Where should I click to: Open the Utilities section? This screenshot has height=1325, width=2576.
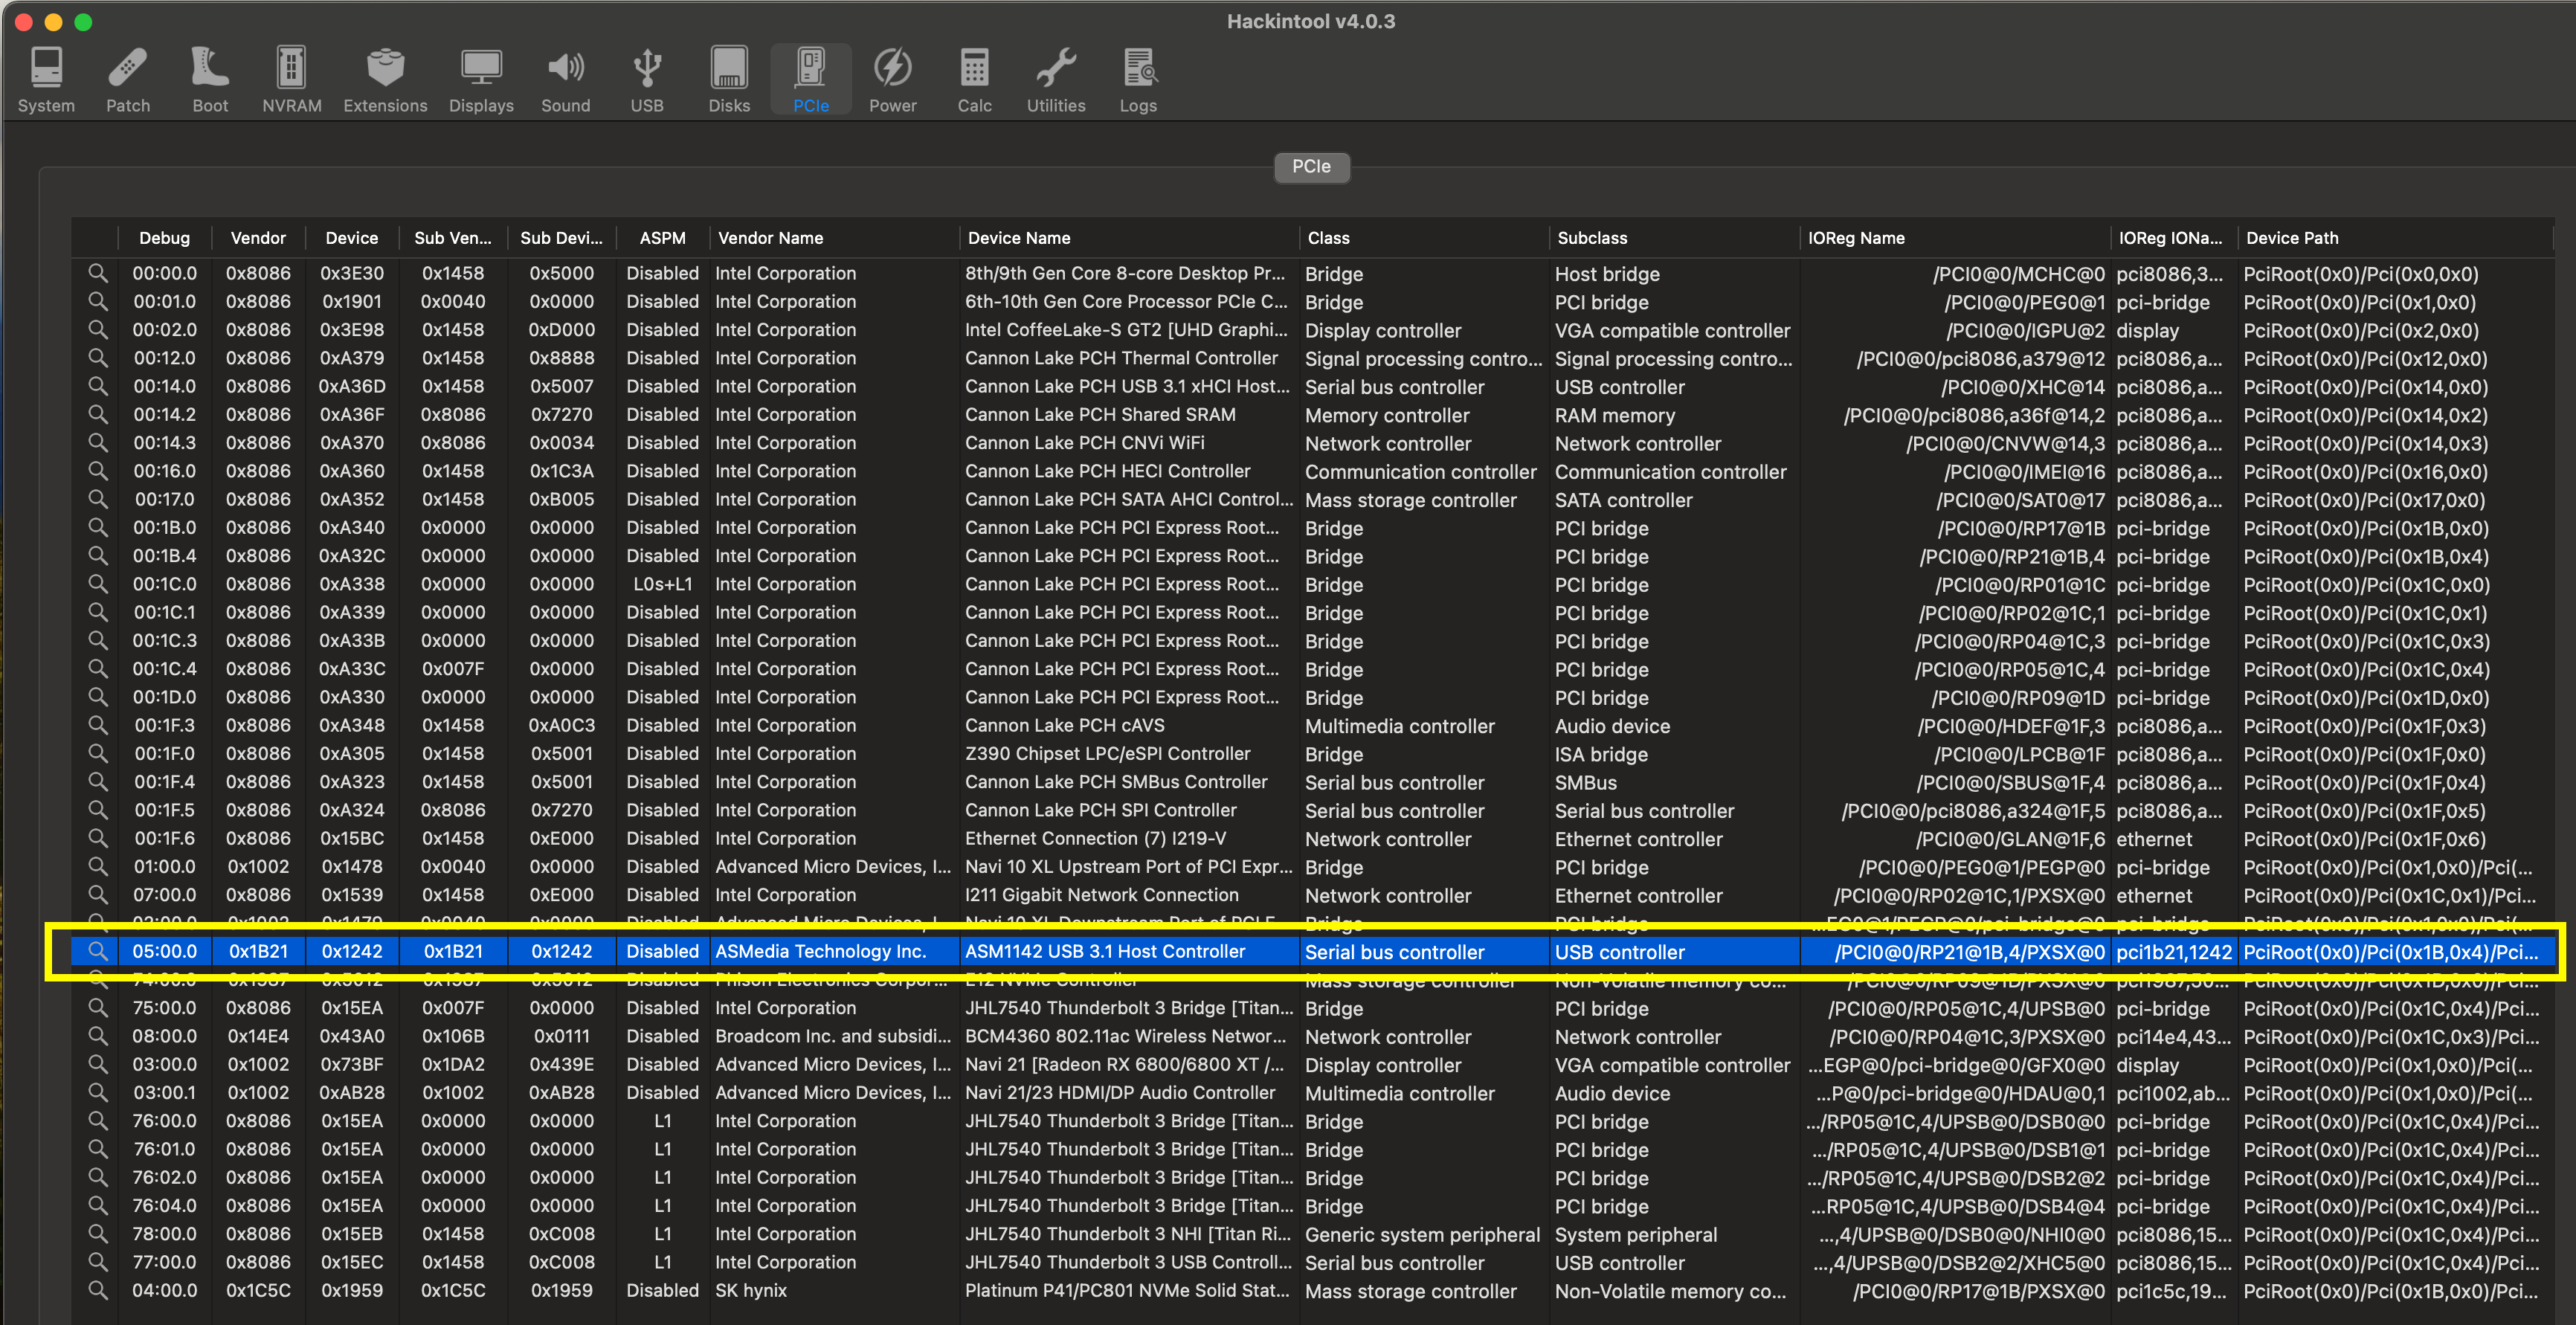(x=1056, y=80)
